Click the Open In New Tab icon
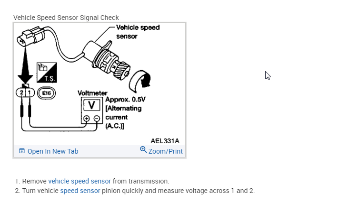 21,151
